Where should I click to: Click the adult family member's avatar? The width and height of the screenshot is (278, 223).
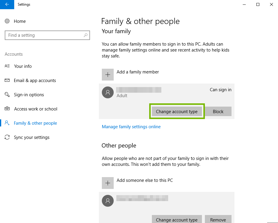pyautogui.click(x=107, y=92)
